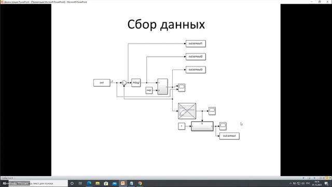Switch the РУС input language indicator
Image resolution: width=332 pixels, height=187 pixels.
(x=308, y=183)
